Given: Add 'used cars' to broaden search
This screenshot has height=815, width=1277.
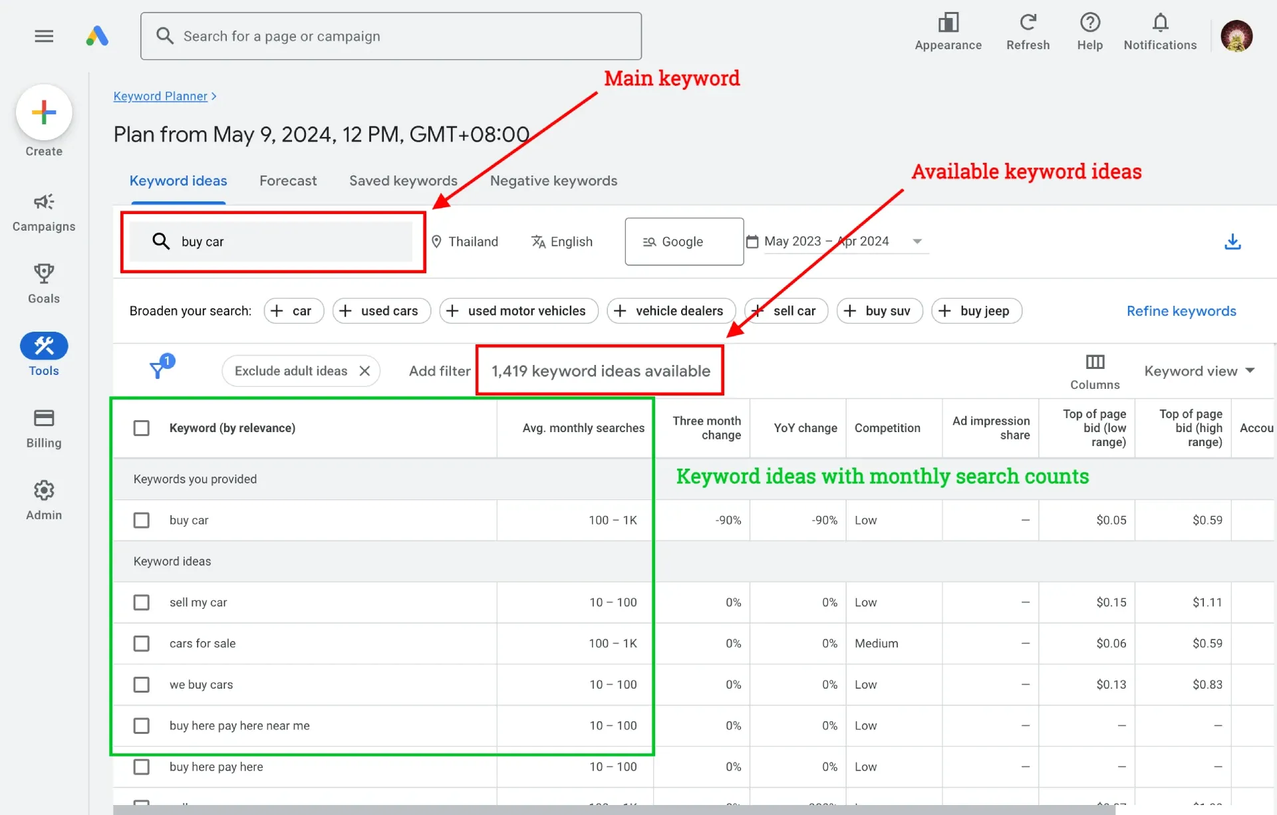Looking at the screenshot, I should coord(382,311).
